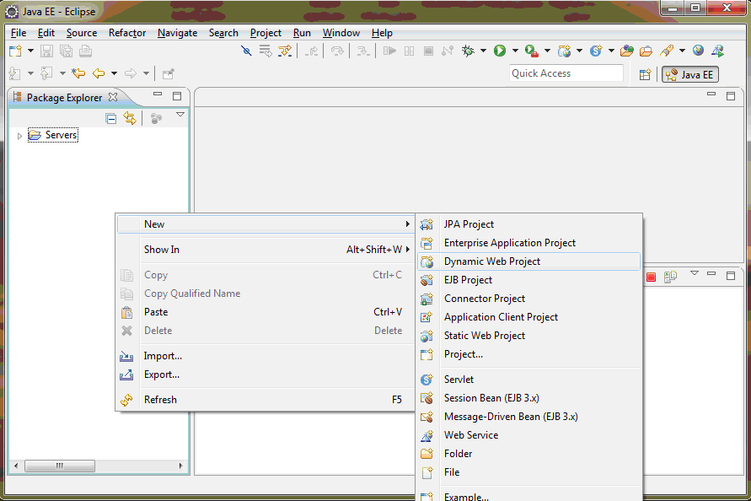The width and height of the screenshot is (751, 501).
Task: Open the New Web Project dropdown arrow
Action: [x=580, y=51]
